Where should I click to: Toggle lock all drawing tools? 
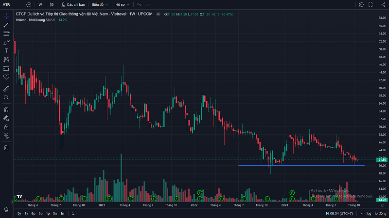(x=6, y=126)
